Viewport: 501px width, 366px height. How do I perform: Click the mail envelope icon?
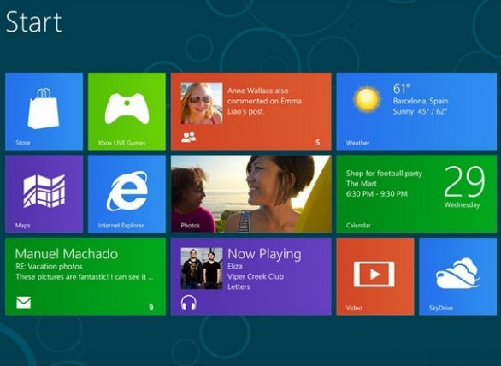[24, 303]
